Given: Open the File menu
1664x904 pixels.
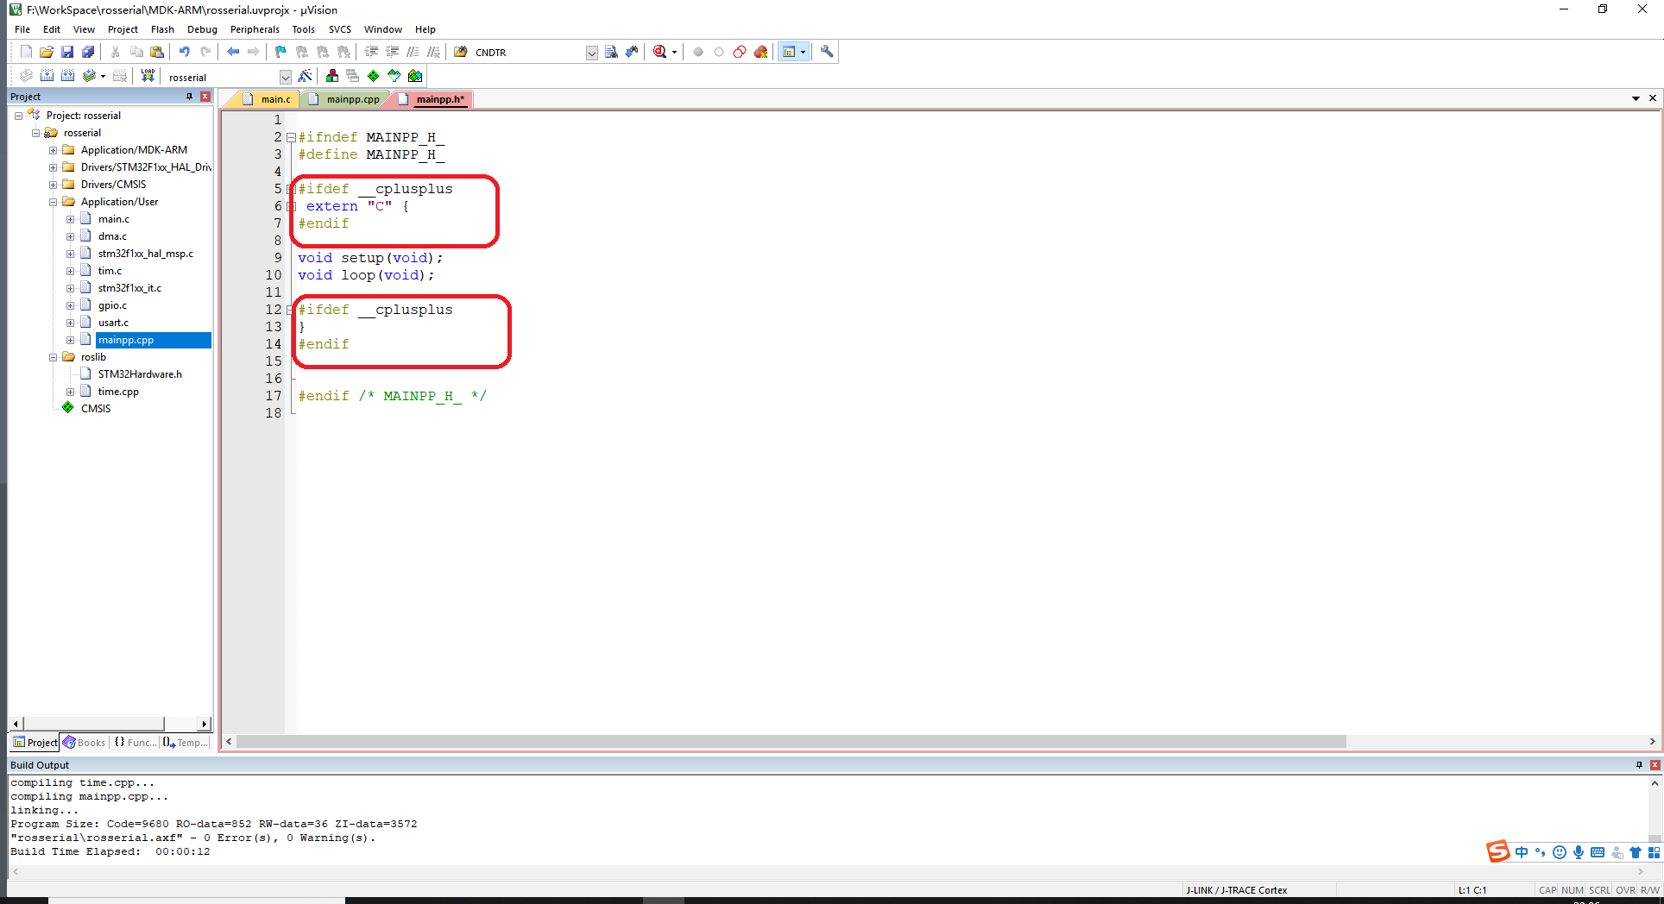Looking at the screenshot, I should click(x=22, y=29).
